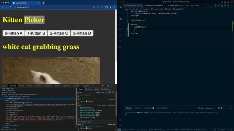Toggle the .cls class editor button

pos(102,92)
